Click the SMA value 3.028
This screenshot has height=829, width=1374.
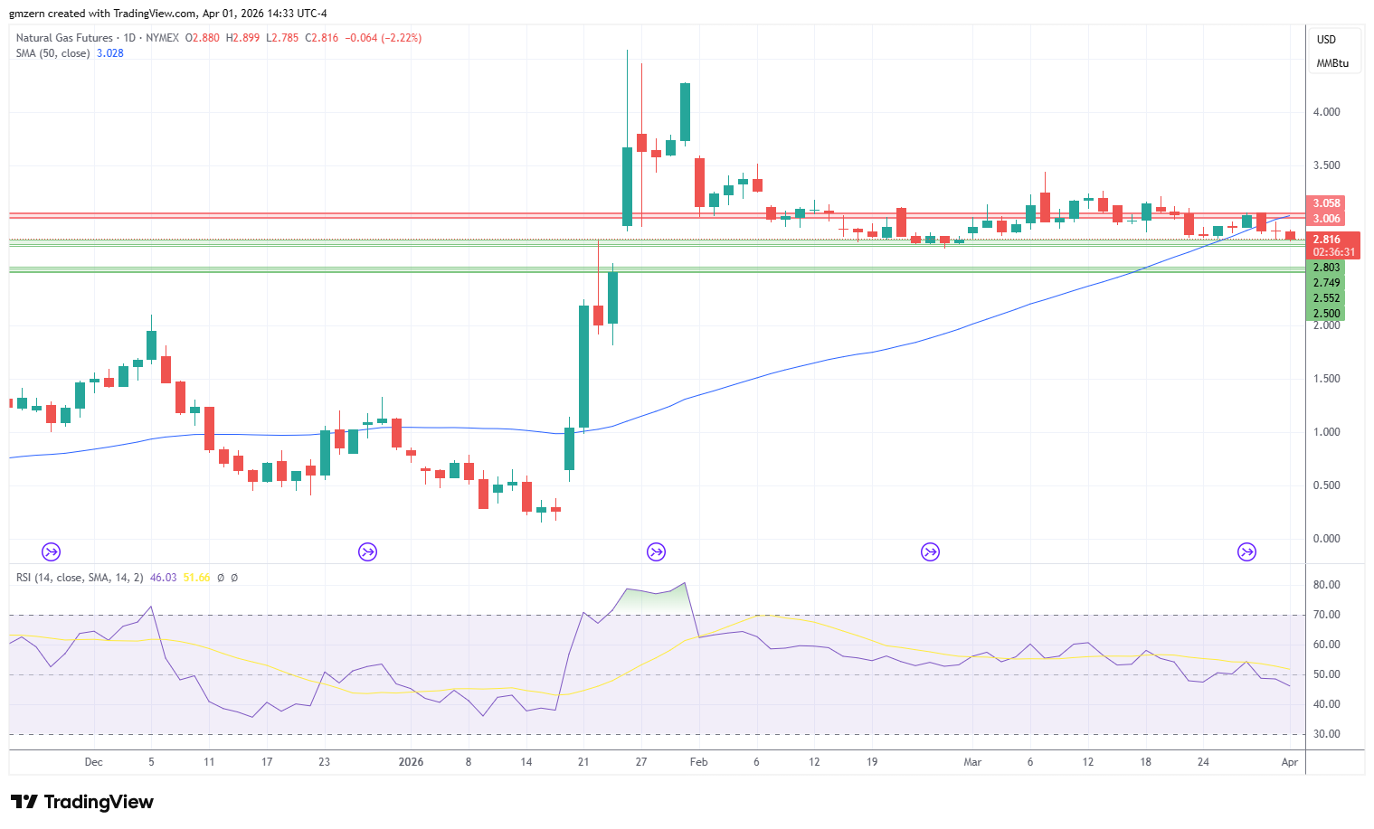click(110, 53)
